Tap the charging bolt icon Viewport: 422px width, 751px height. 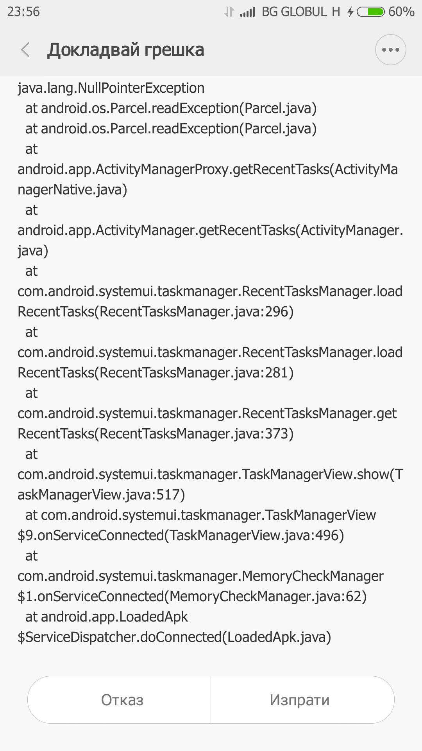point(350,12)
